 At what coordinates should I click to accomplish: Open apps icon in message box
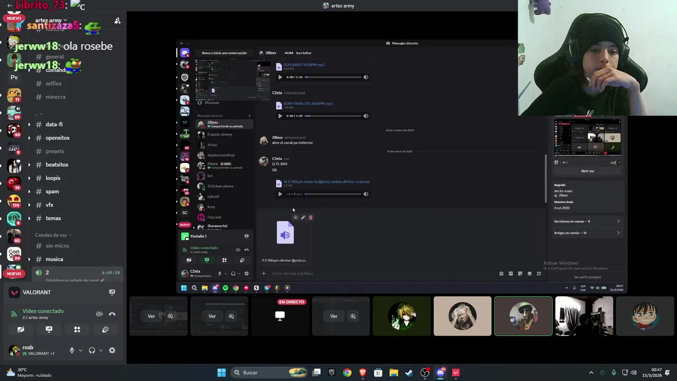539,274
